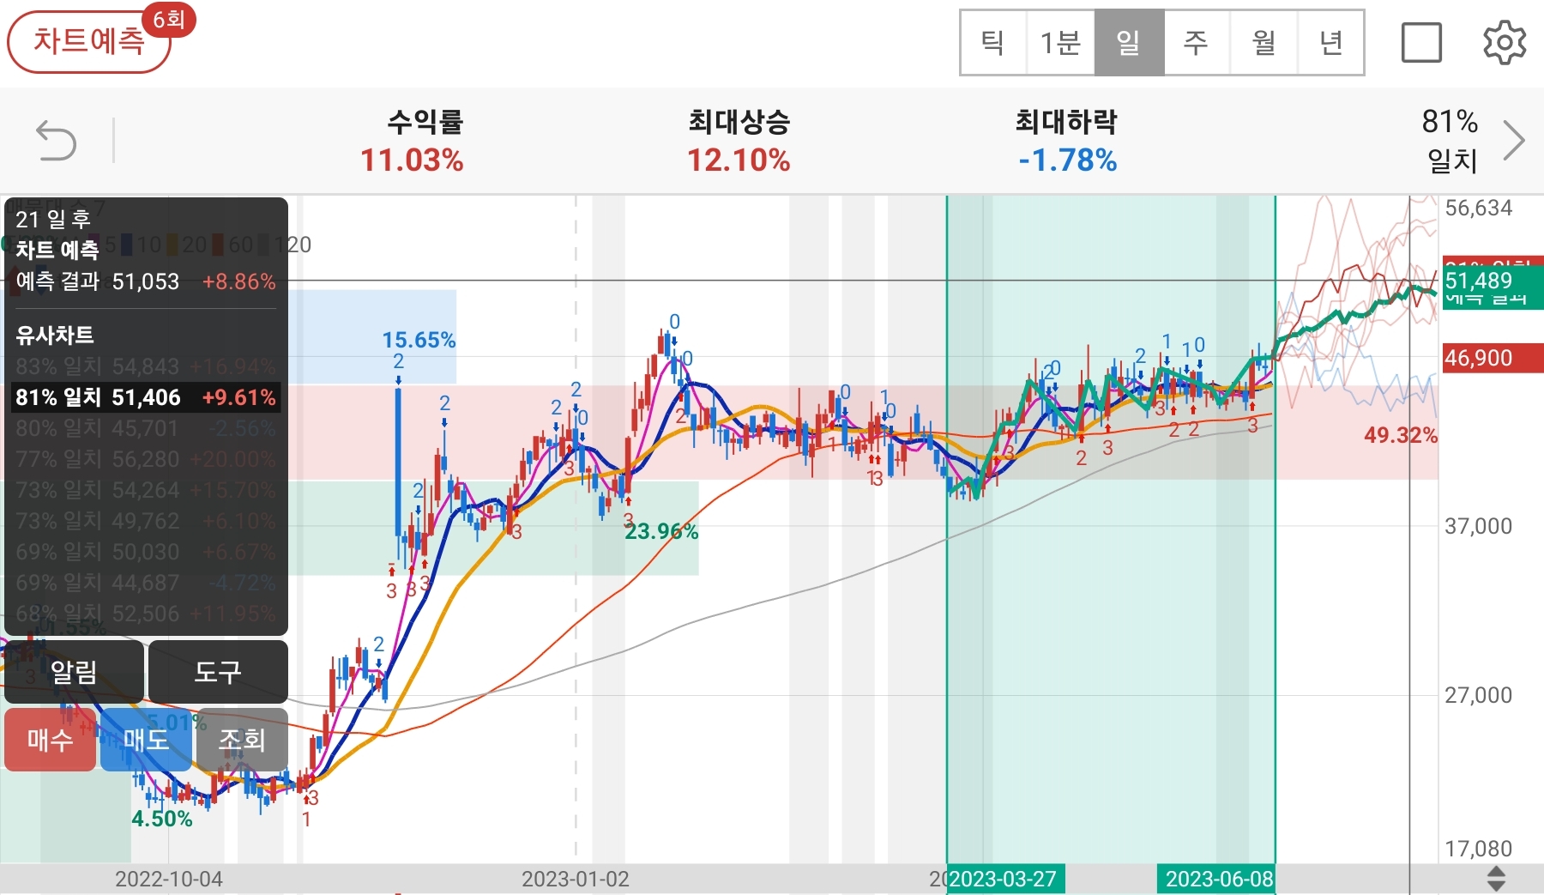Screen dimensions: 1544x895
Task: Tap the red 매수 buy button
Action: (50, 740)
